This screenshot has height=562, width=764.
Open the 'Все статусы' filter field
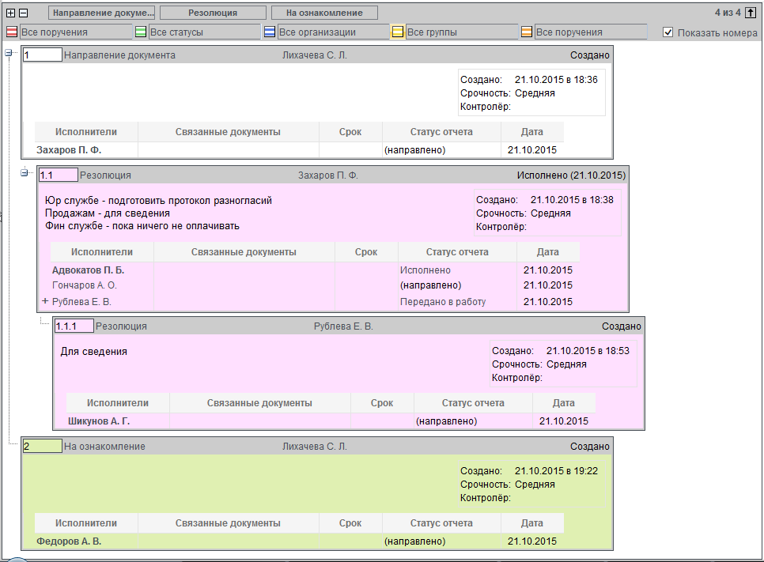(x=203, y=32)
